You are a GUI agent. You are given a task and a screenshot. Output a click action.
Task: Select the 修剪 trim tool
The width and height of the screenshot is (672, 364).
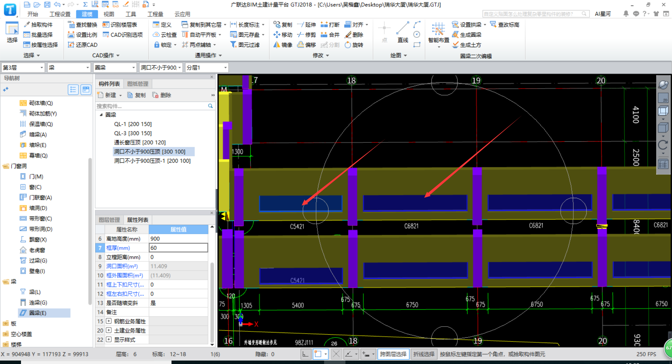click(306, 35)
